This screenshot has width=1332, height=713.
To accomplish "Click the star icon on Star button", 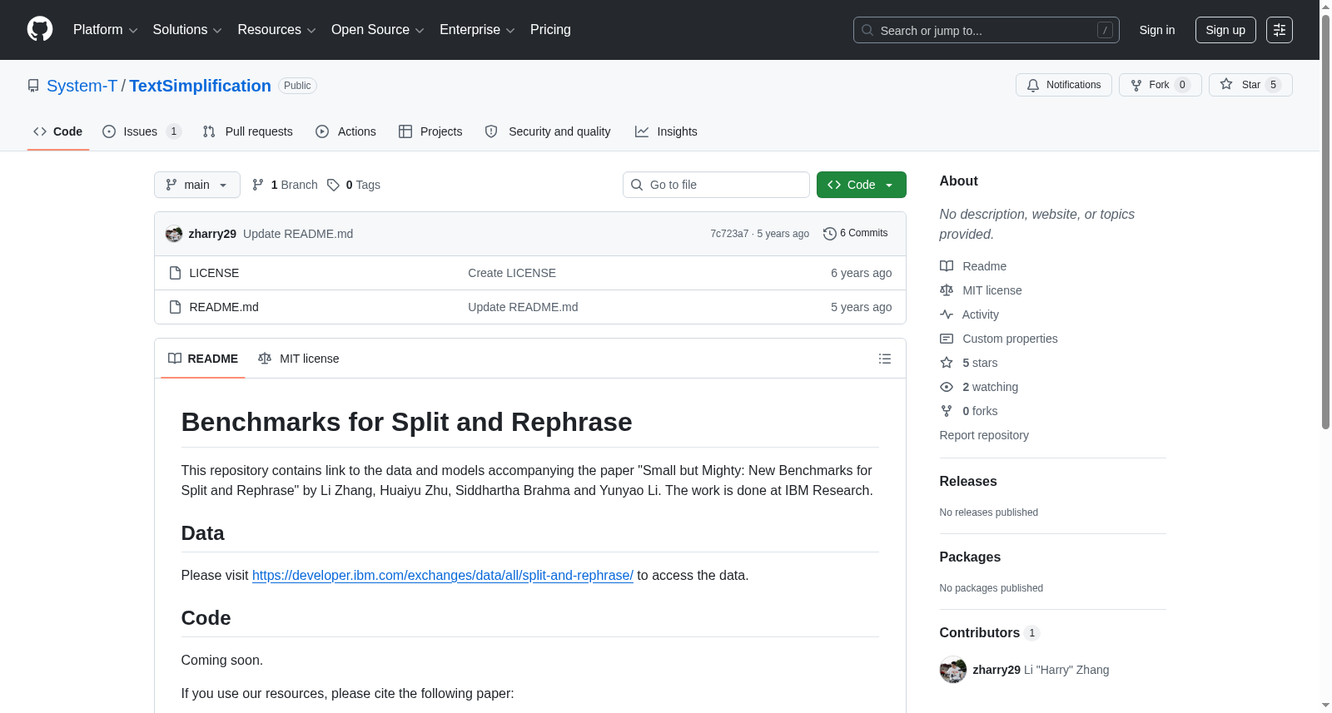I will coord(1226,85).
